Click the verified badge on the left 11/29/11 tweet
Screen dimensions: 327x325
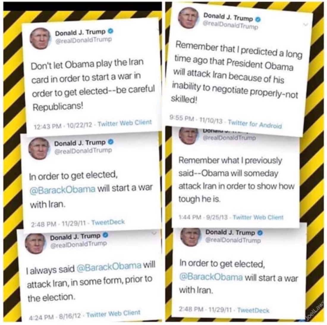111,142
